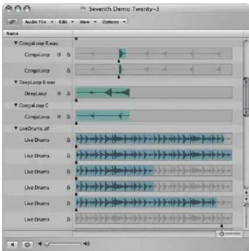Click the DeepLoop region waveform

tap(102, 92)
